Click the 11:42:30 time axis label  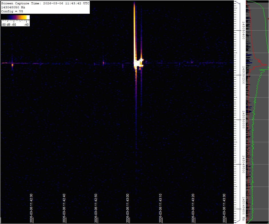(x=31, y=208)
